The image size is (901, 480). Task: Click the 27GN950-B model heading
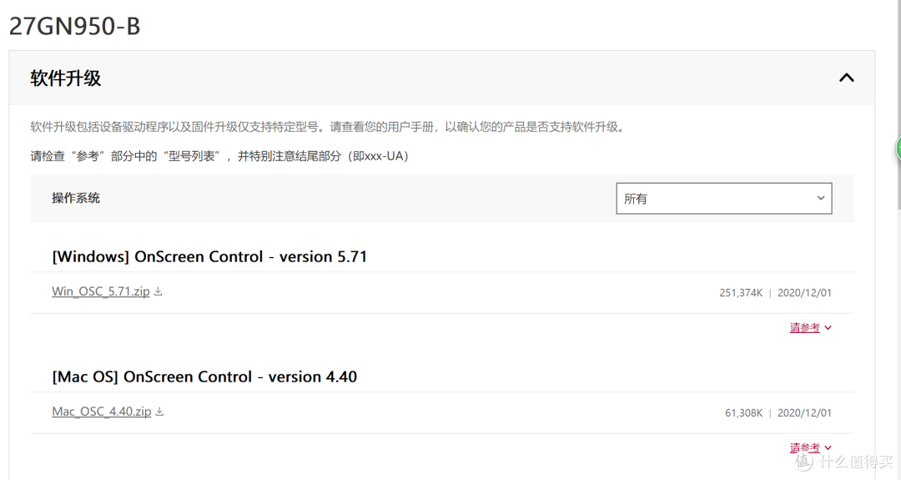[75, 27]
